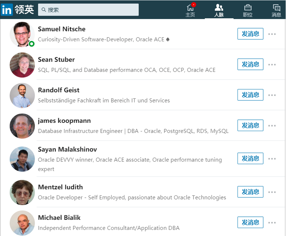Expand the ellipsis menu for james koopmann

(x=272, y=126)
